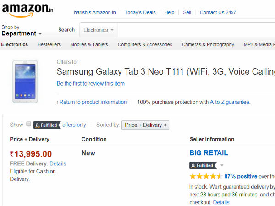Viewport: 275px width, 206px height.
Task: Tick the show Fulfilled offers only checkbox
Action: (x=28, y=124)
